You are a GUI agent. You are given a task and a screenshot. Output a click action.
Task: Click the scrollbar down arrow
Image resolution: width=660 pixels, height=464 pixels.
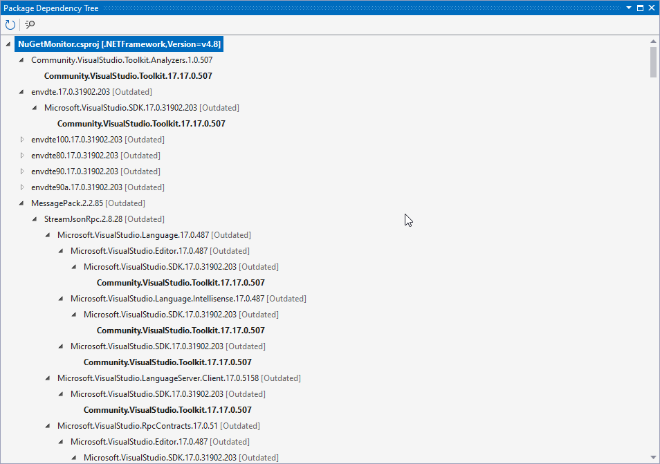653,458
